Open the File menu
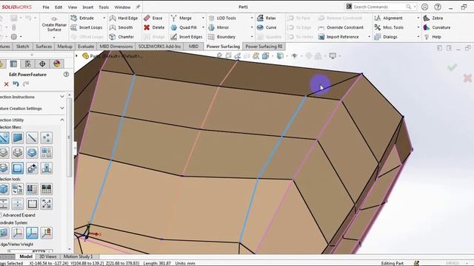Screen dimensions: 474x266 (46, 7)
